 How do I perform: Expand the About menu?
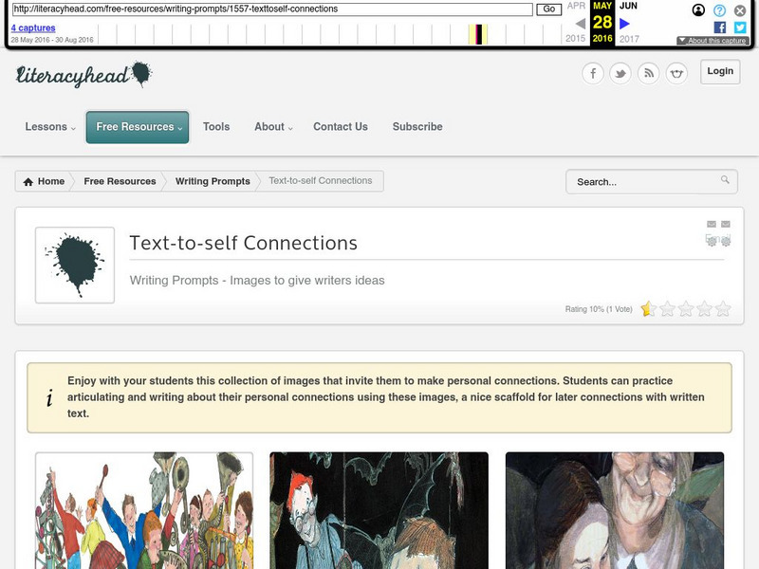click(273, 127)
